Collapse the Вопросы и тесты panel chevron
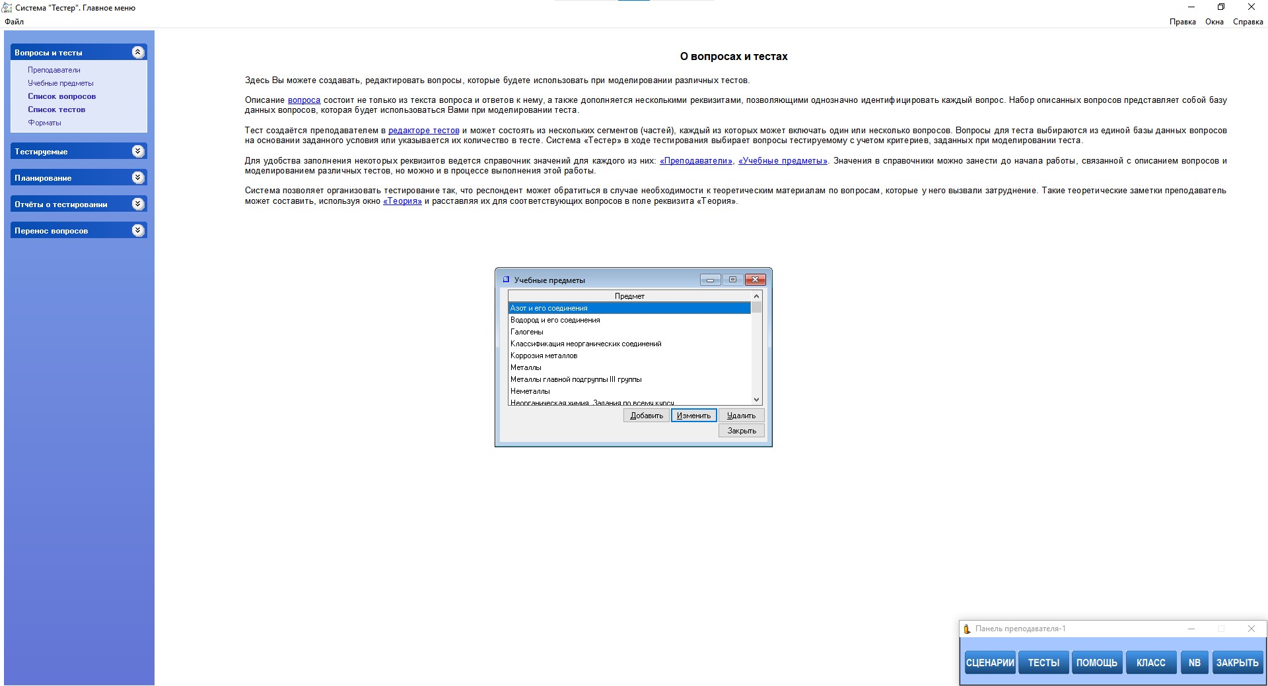 pos(137,52)
